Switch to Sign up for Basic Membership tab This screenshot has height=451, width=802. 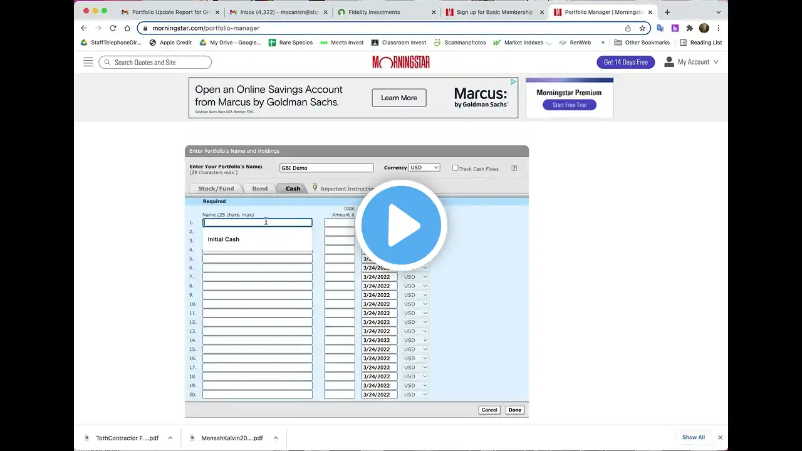495,12
